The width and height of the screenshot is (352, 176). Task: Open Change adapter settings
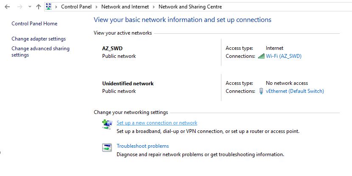tap(39, 39)
